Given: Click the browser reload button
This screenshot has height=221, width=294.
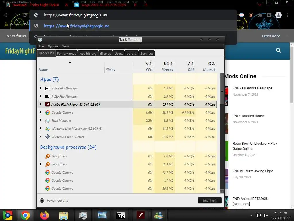Looking at the screenshot, I should tap(25, 15).
